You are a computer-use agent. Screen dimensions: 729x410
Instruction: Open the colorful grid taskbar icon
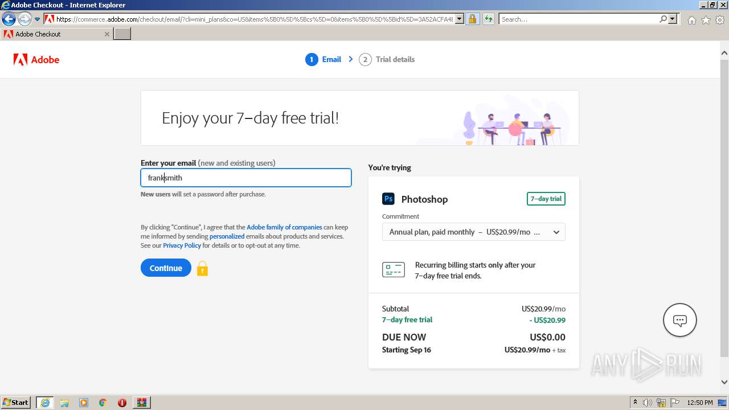point(142,402)
